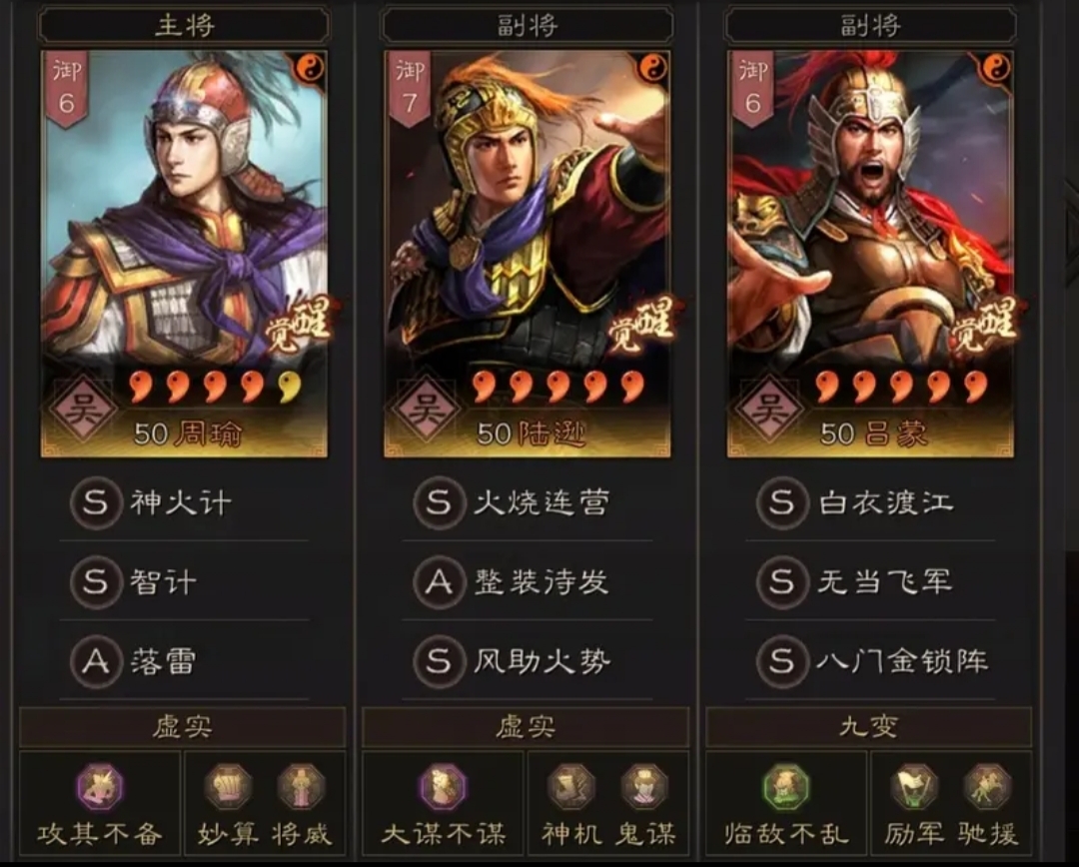1079x867 pixels.
Task: Open the 虚实 tactics header under 陆逊
Action: 526,726
